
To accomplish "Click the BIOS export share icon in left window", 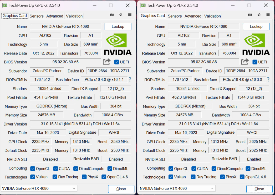I will pyautogui.click(x=107, y=62).
